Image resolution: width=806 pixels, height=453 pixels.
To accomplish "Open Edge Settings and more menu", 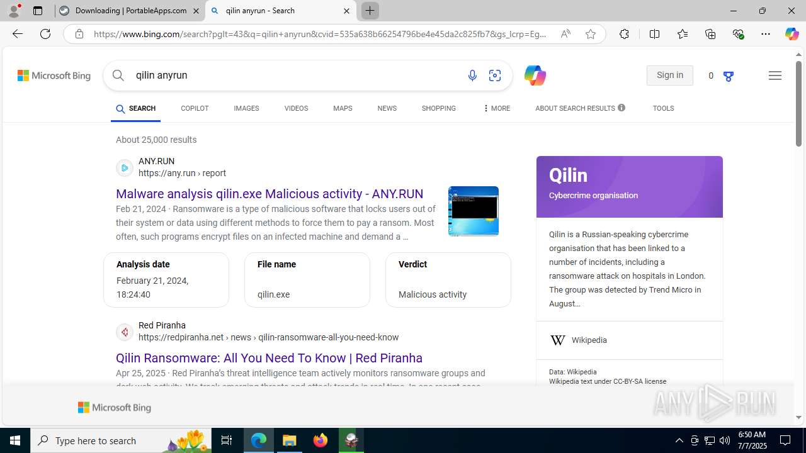I will pyautogui.click(x=766, y=34).
